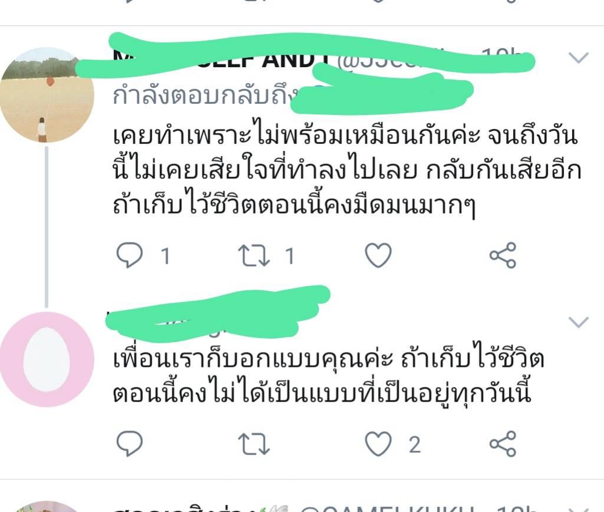Reply to the pink egg avatar's tweet
The height and width of the screenshot is (512, 604).
click(x=129, y=444)
